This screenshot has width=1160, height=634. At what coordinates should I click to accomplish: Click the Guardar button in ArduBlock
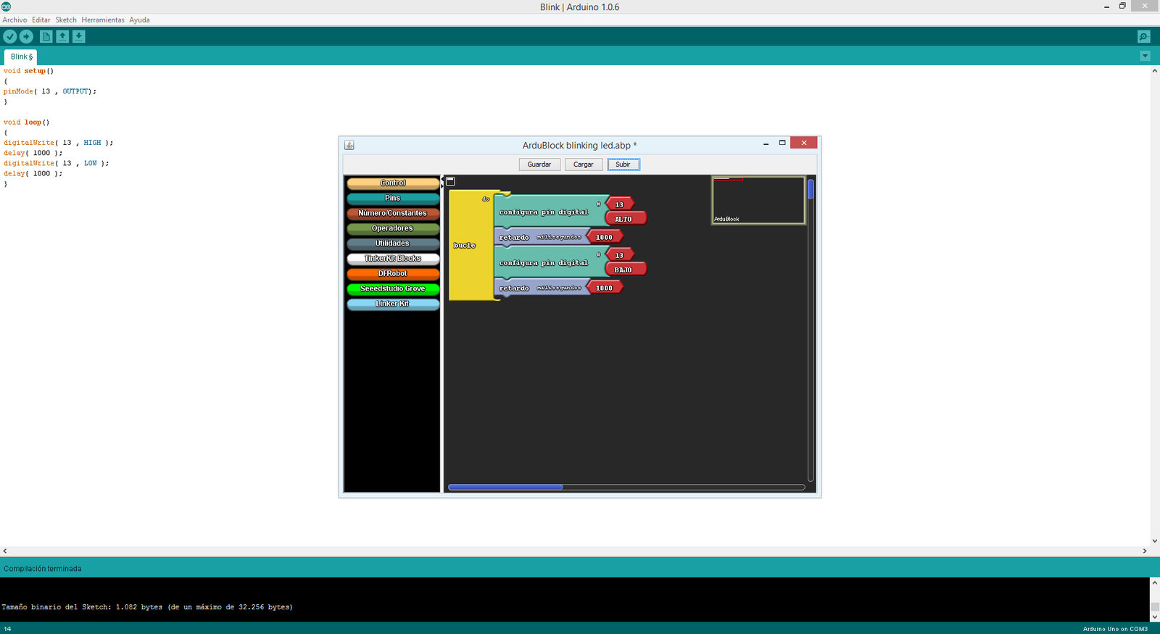point(539,164)
